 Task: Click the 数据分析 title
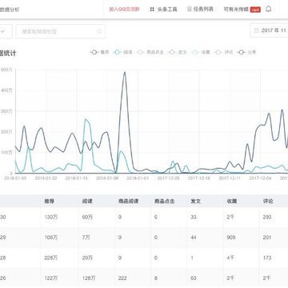[x=10, y=10]
